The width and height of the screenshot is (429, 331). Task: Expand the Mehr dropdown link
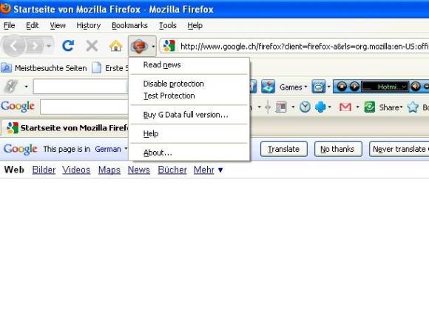[208, 170]
